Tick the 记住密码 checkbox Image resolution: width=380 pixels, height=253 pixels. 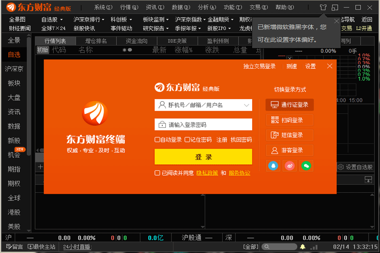pos(187,140)
